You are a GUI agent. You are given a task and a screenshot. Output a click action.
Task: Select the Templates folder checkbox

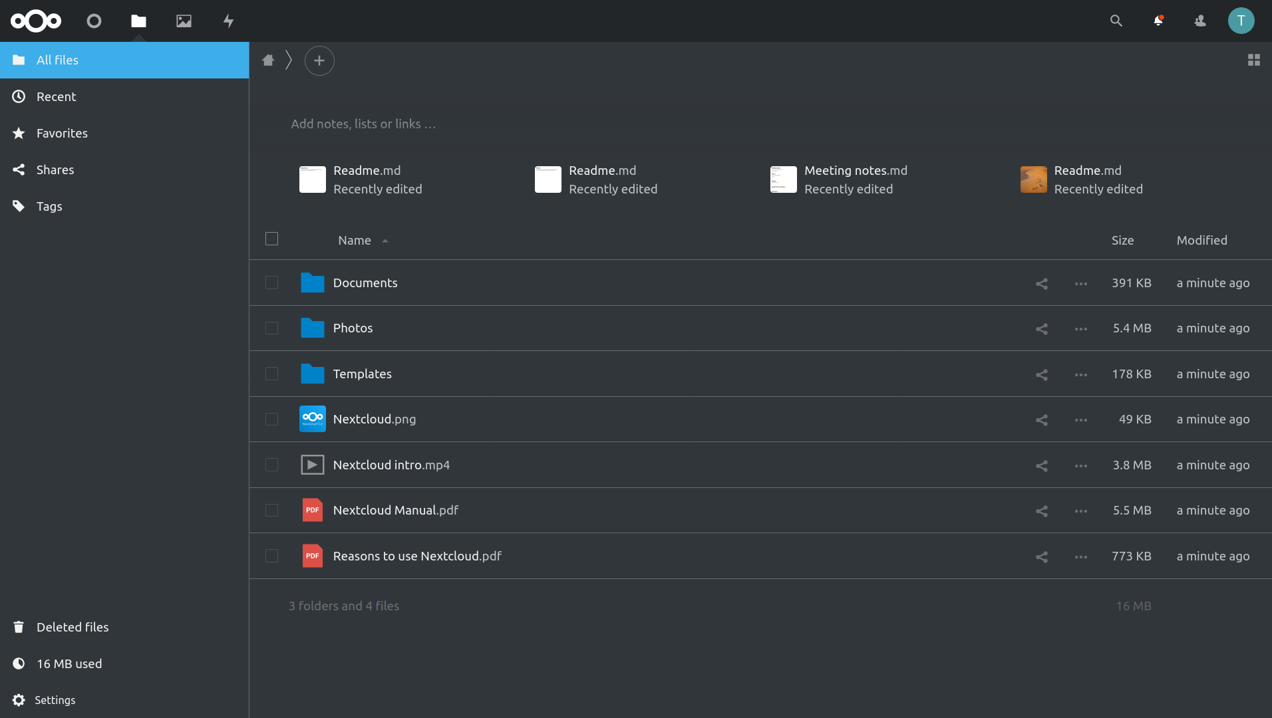point(271,374)
